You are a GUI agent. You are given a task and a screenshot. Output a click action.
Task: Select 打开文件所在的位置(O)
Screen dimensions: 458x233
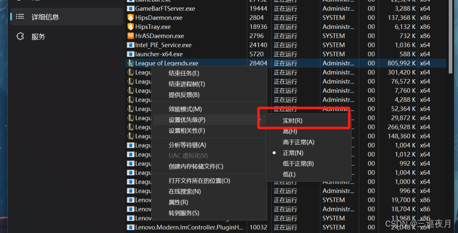[210, 181]
